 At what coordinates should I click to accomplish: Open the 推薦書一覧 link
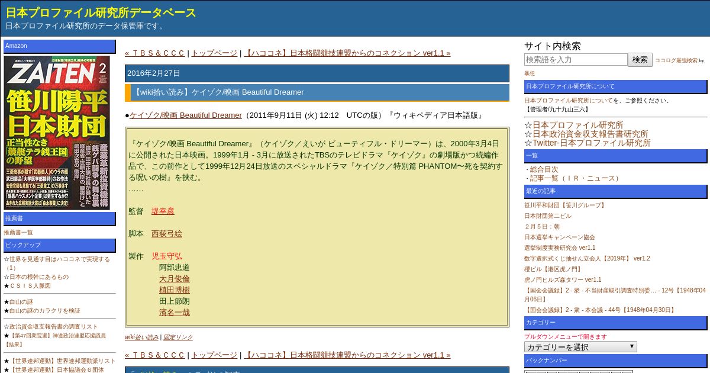(x=18, y=233)
